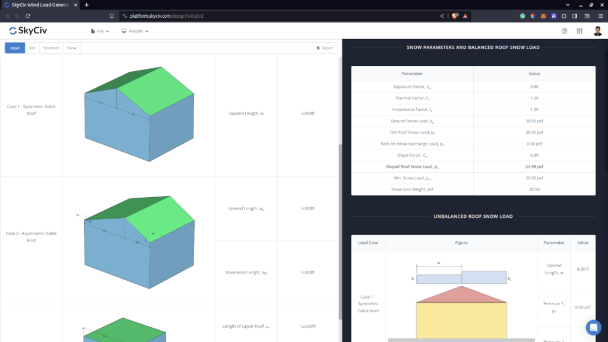Click the share icon in address bar
This screenshot has width=608, height=342.
pos(441,16)
